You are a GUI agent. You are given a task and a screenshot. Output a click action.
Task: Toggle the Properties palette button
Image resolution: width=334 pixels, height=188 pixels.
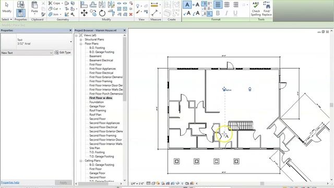[x=21, y=13]
